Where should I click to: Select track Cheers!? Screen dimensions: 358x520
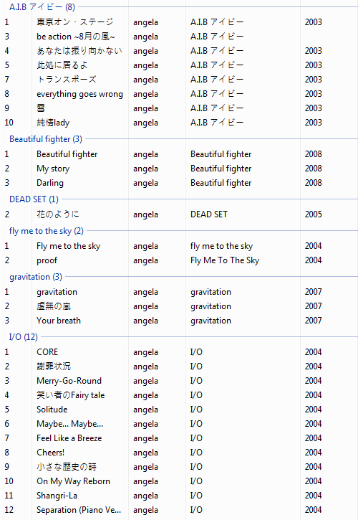[x=50, y=453]
